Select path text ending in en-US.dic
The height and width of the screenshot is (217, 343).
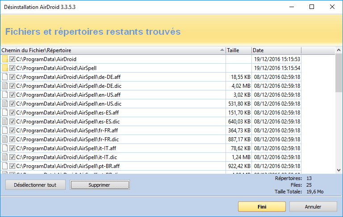click(x=69, y=104)
